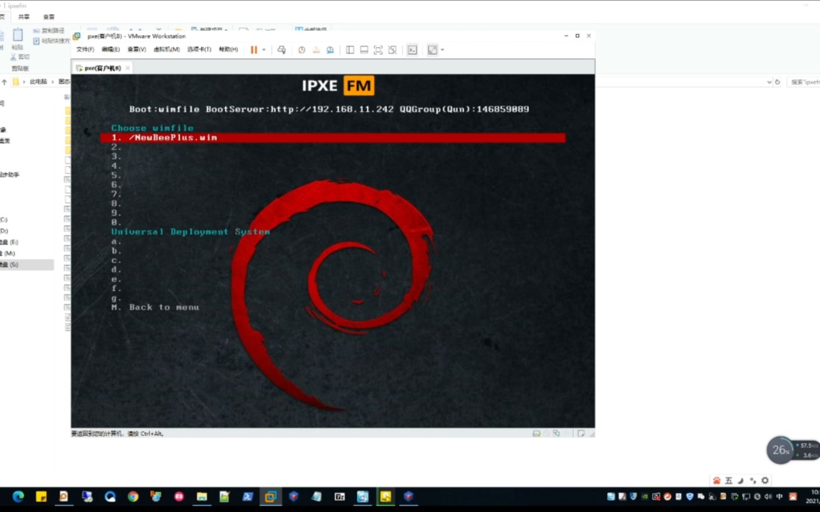The image size is (820, 512).
Task: Open the 虚拟机(M) menu
Action: pos(166,50)
